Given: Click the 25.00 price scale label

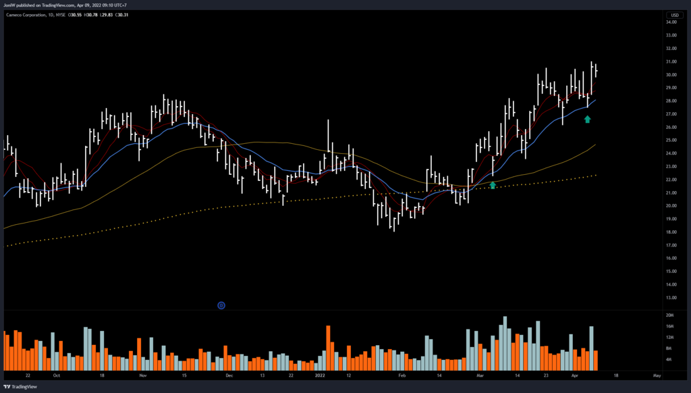Looking at the screenshot, I should pyautogui.click(x=671, y=140).
